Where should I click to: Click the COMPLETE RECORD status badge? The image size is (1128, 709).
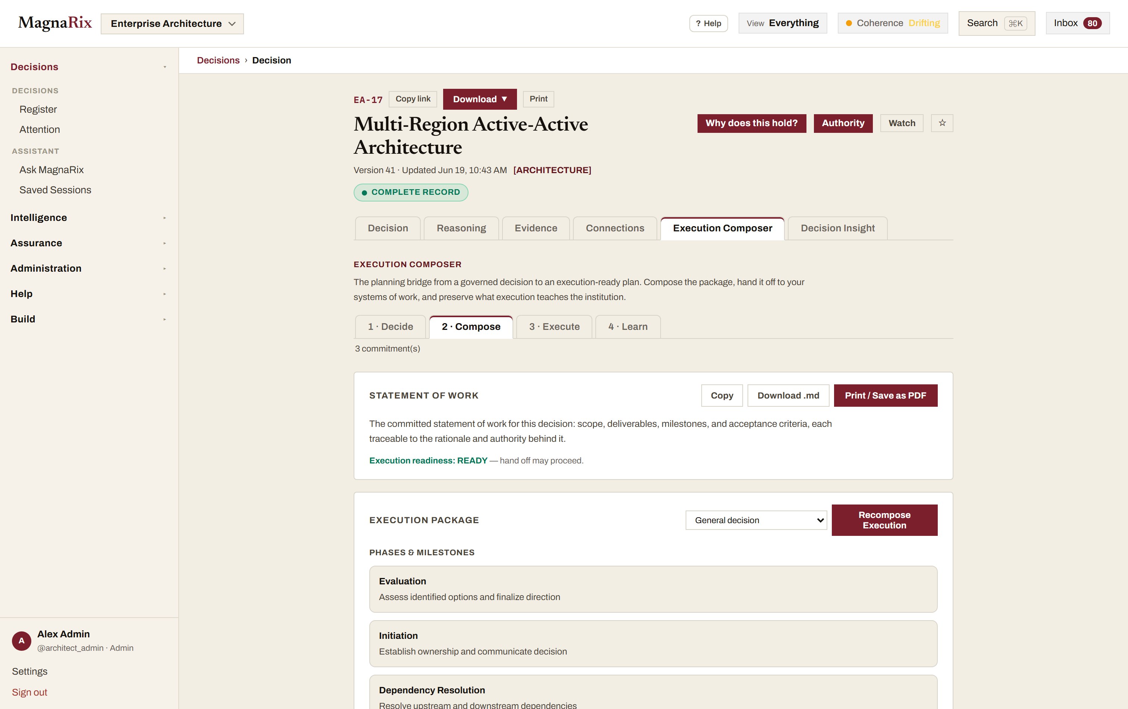(410, 192)
